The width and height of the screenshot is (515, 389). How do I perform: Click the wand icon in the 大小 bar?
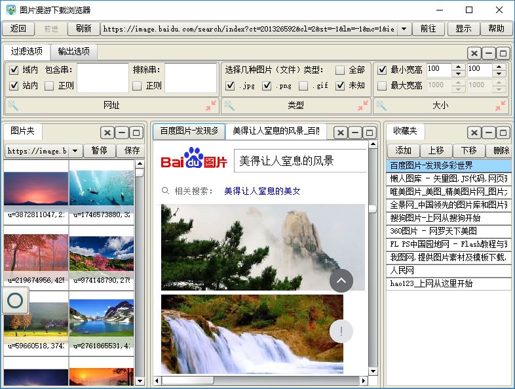click(x=381, y=106)
